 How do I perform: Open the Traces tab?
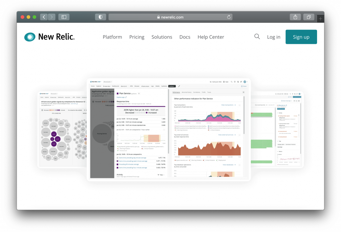209,92
